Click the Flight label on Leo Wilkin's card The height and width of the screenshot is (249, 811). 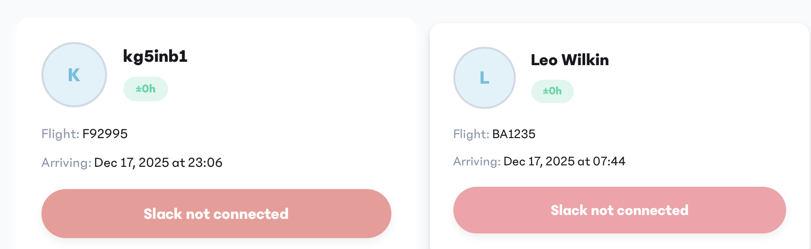click(x=471, y=134)
